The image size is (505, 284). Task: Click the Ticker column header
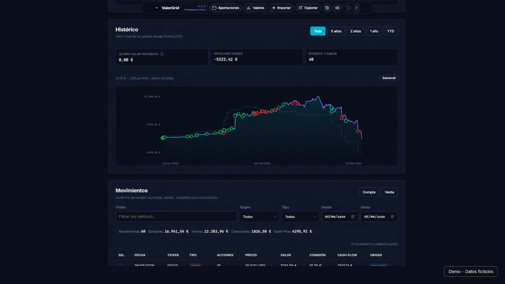[x=173, y=255]
